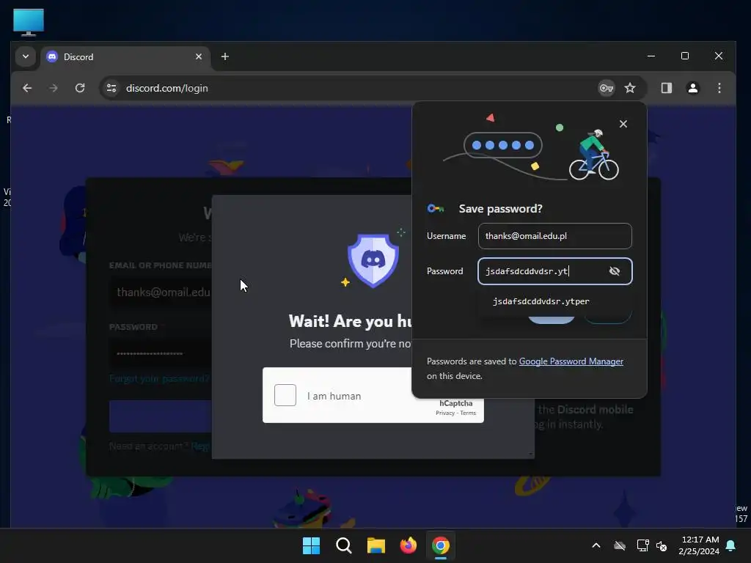The image size is (751, 563).
Task: Click the Chrome taskbar icon
Action: pos(441,545)
